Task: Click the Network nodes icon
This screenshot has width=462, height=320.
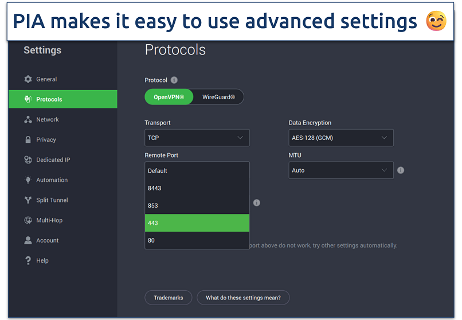Action: coord(28,119)
